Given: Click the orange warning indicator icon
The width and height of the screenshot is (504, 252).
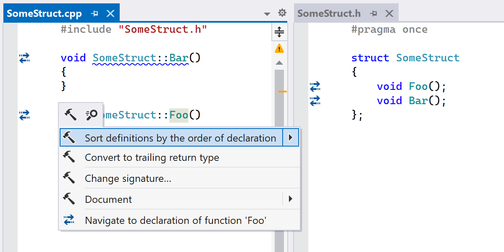Looking at the screenshot, I should [x=279, y=48].
